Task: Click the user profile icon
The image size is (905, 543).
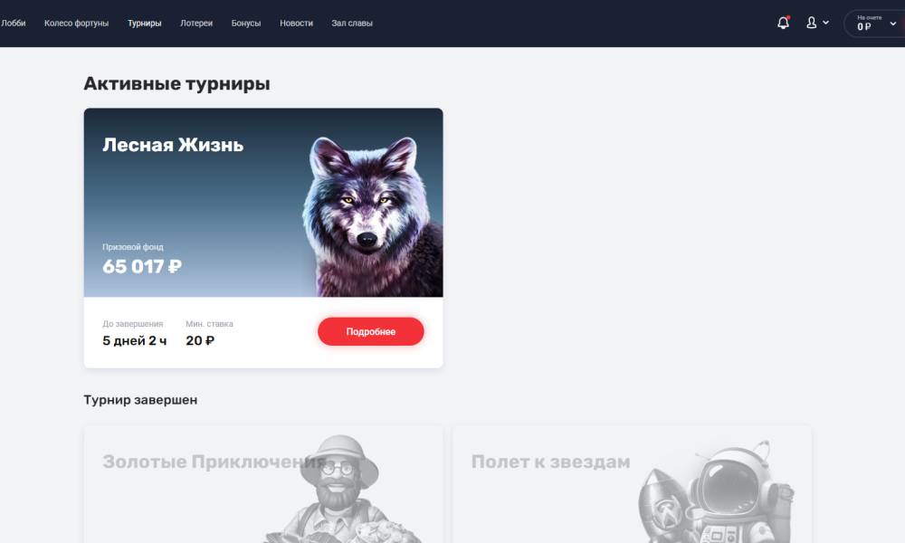Action: coord(811,24)
